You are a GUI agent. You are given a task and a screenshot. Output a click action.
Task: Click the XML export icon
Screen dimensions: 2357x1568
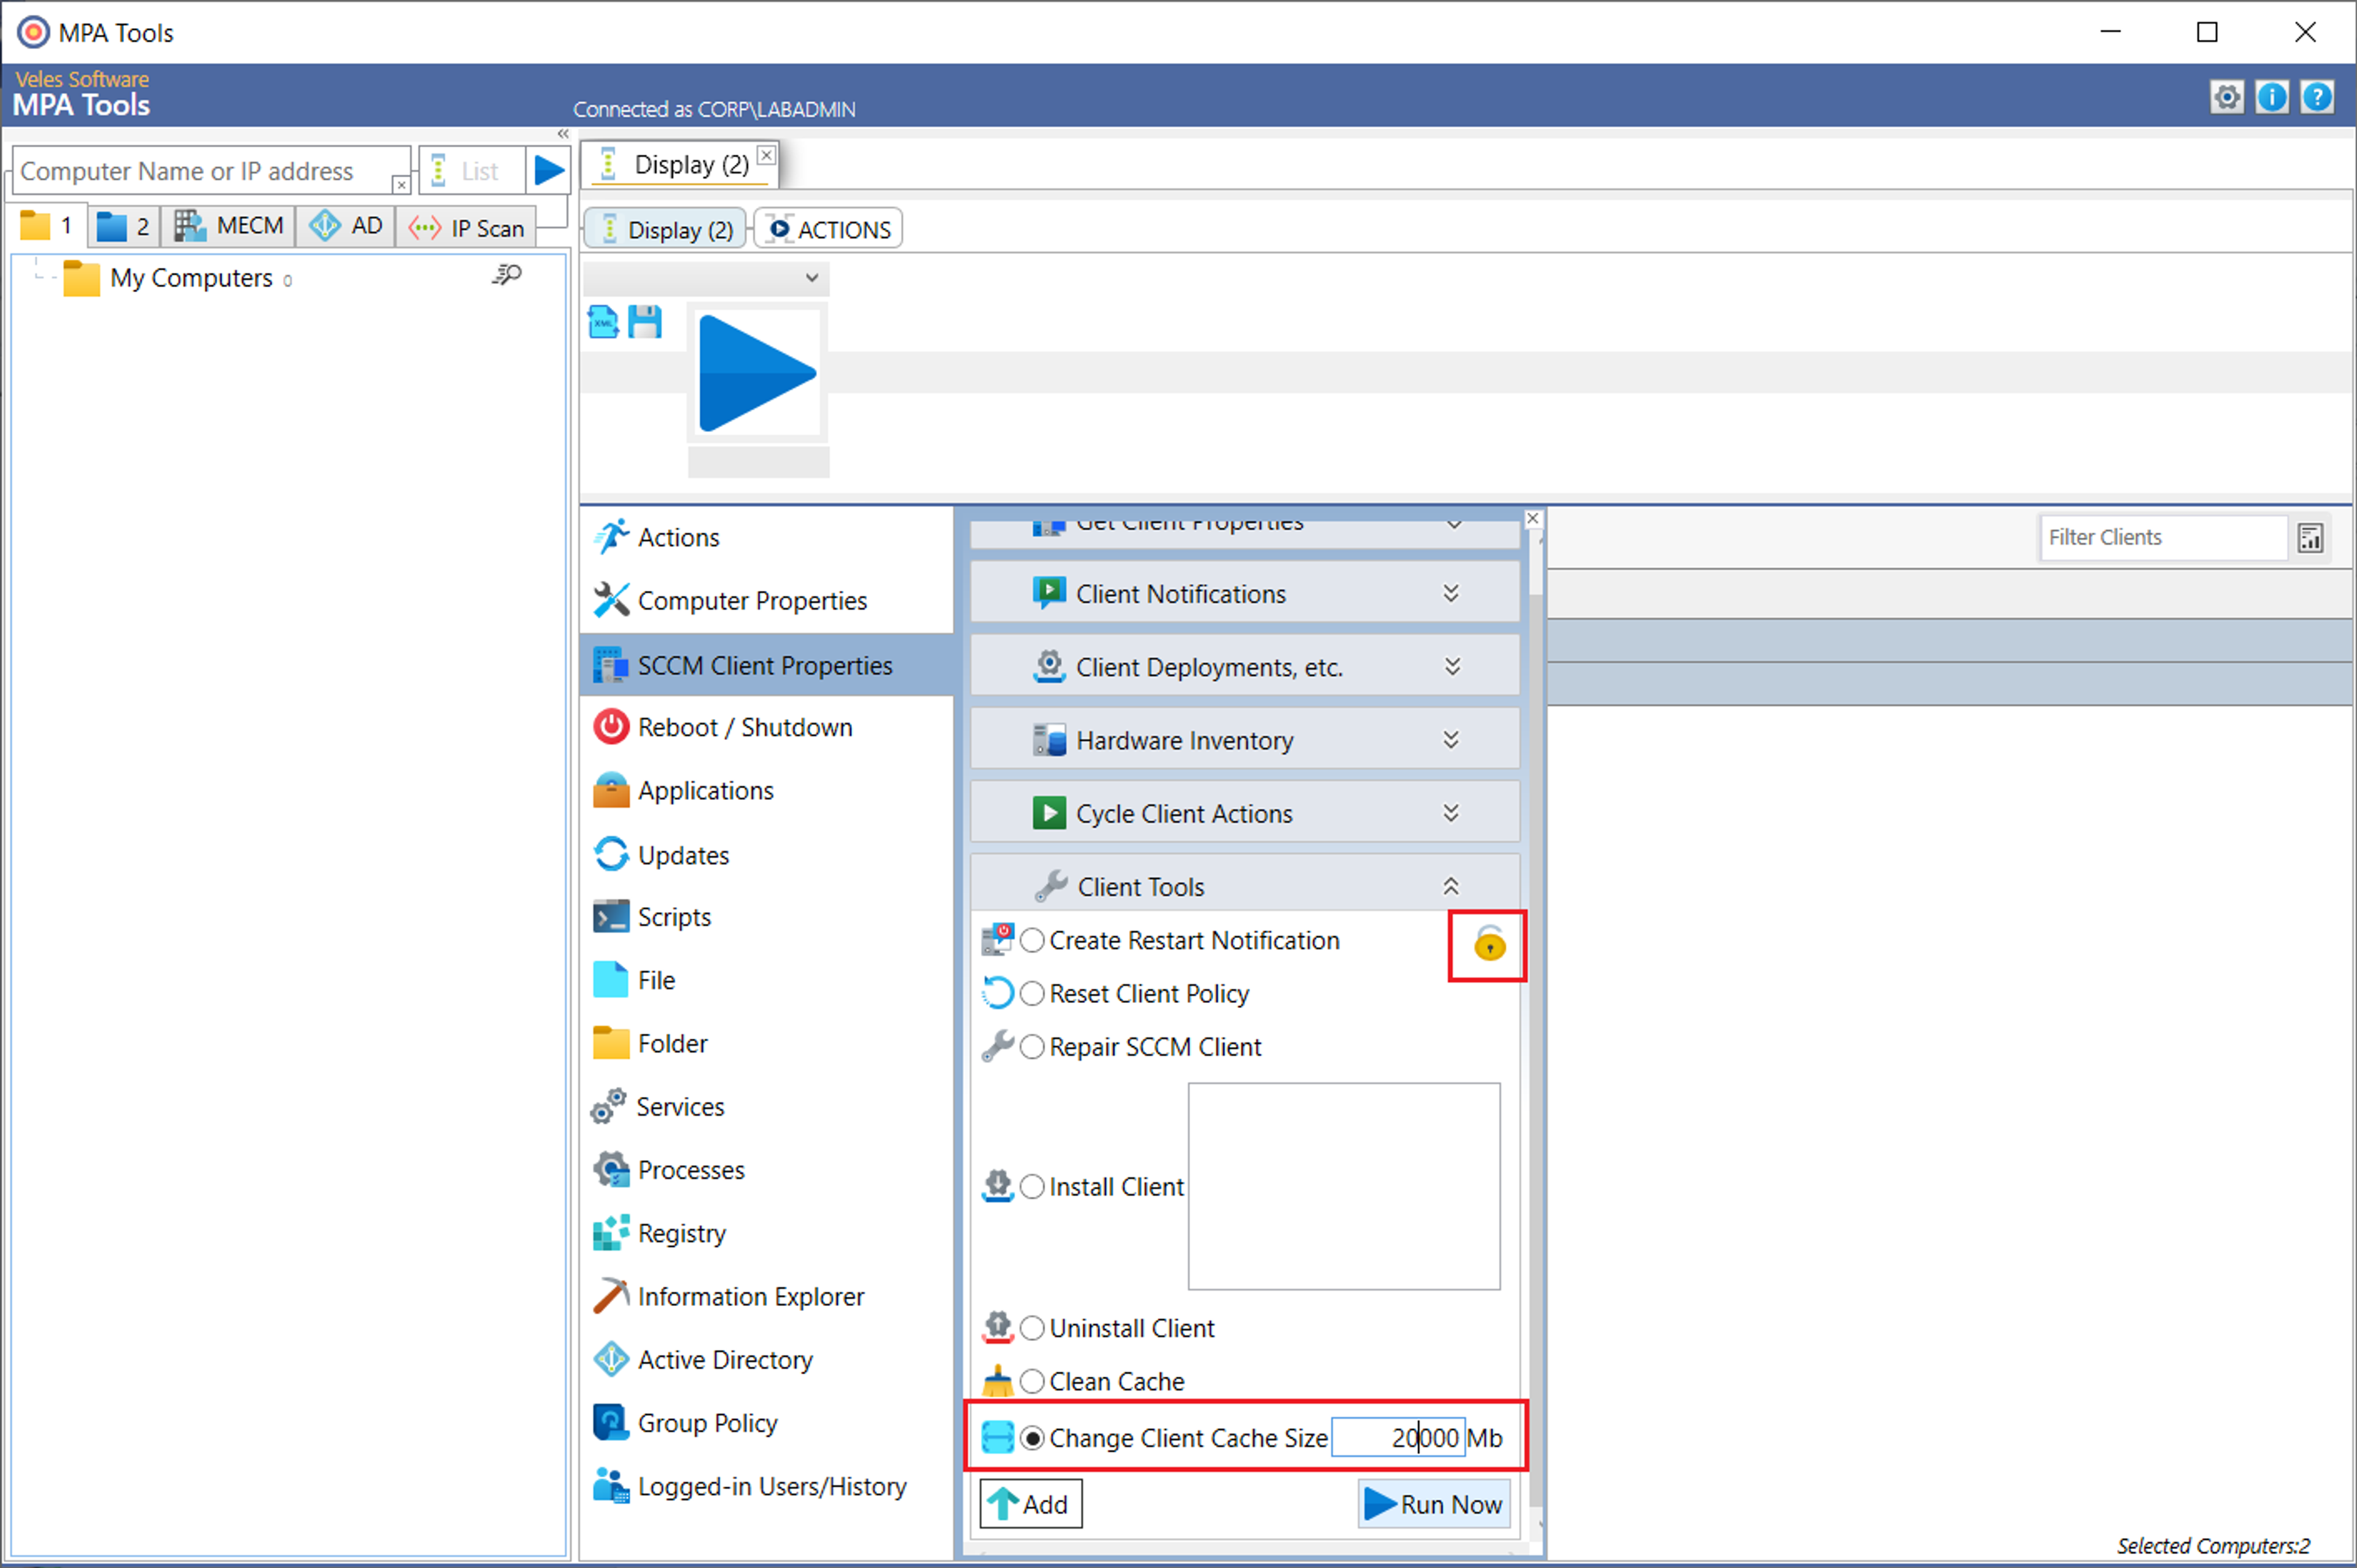(603, 322)
